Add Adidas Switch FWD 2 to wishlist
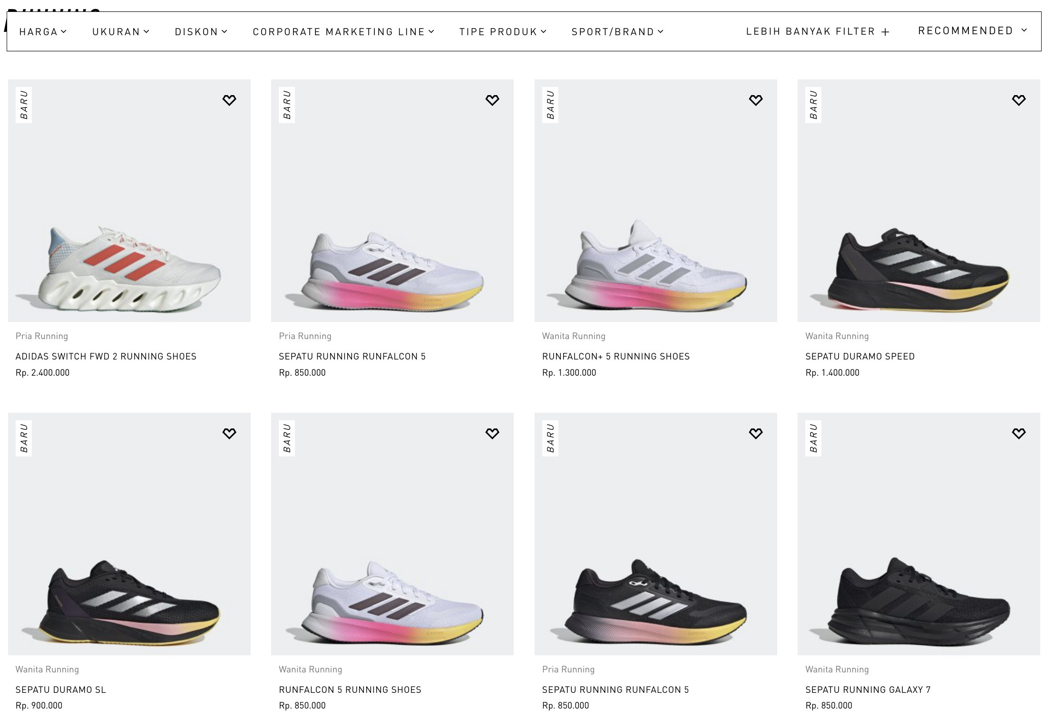Image resolution: width=1054 pixels, height=719 pixels. 229,100
